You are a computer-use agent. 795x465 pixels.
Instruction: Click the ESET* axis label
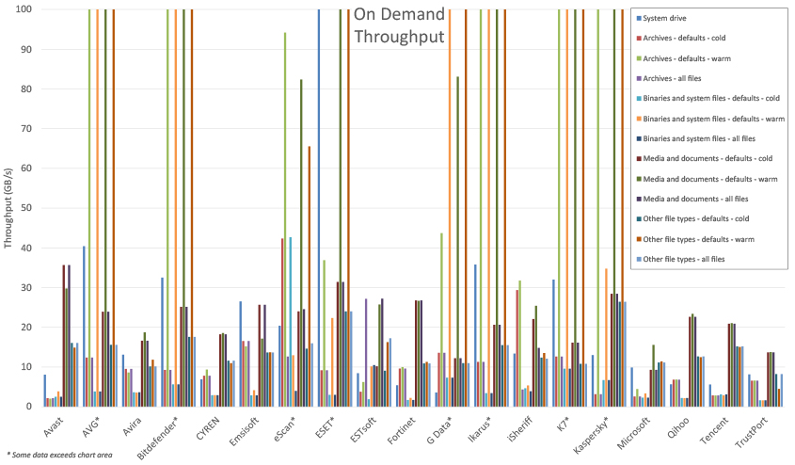[x=326, y=428]
